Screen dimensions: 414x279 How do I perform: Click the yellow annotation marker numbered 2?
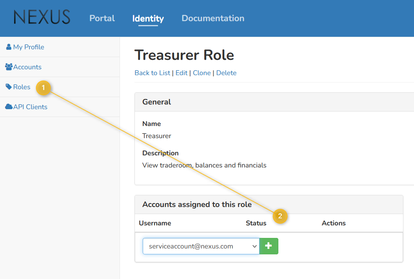[x=280, y=216]
